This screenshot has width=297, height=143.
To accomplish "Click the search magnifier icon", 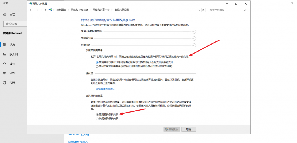I will point(245,10).
